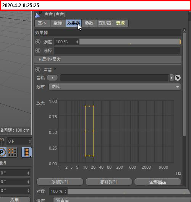Click the 选择 selection input field

click(117, 50)
